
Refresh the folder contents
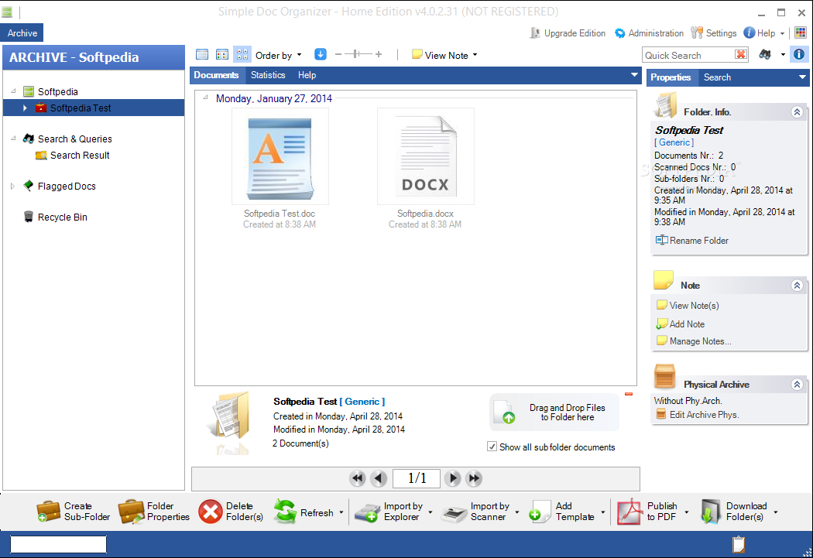tap(304, 512)
